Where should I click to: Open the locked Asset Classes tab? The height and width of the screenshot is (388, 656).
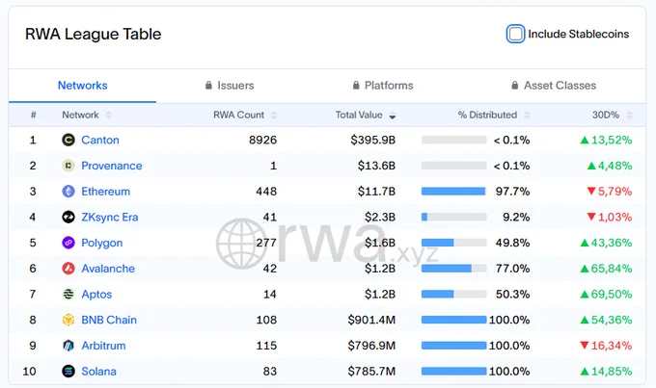pos(554,85)
